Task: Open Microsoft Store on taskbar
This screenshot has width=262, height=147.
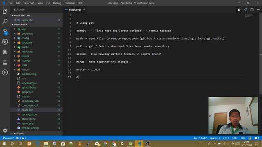Action: [x=63, y=143]
